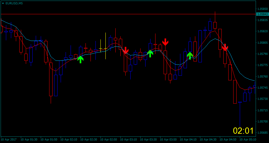Click the 1.05700 price scale label
Image resolution: width=269 pixels, height=143 pixels.
(262, 122)
